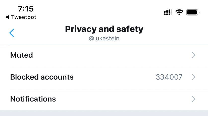Expand the Blocked accounts chevron
Image resolution: width=208 pixels, height=116 pixels.
193,77
